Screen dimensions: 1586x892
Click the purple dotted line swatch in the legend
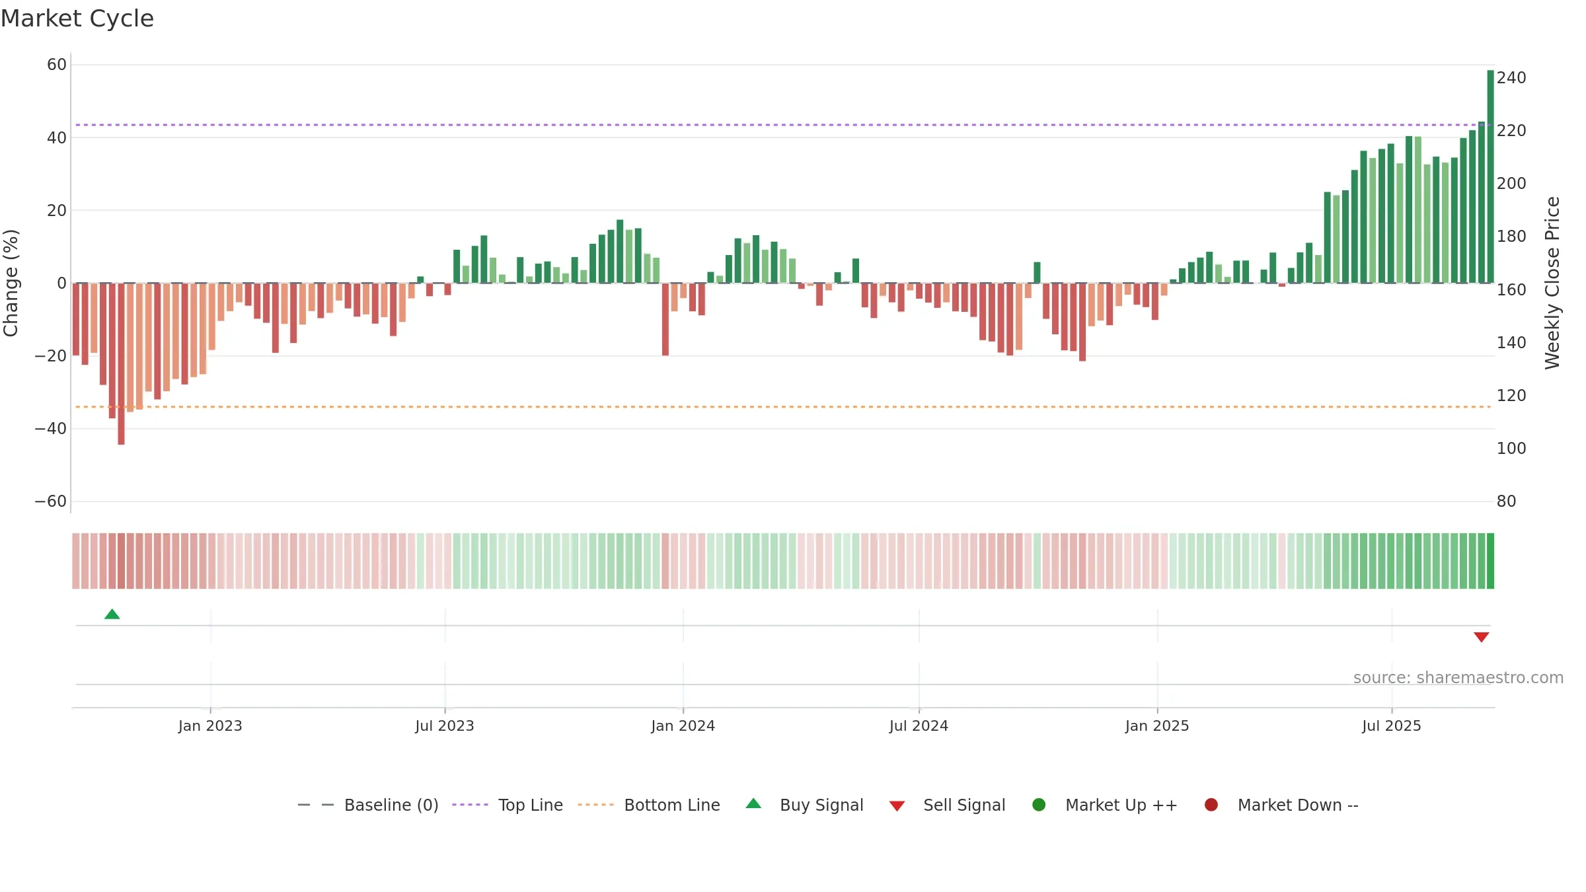click(470, 805)
